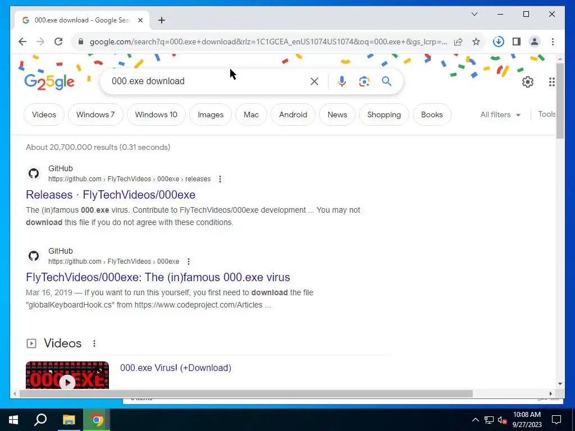Submit search with magnifying glass icon

(386, 81)
